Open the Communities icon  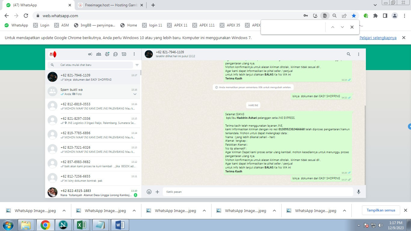point(98,54)
